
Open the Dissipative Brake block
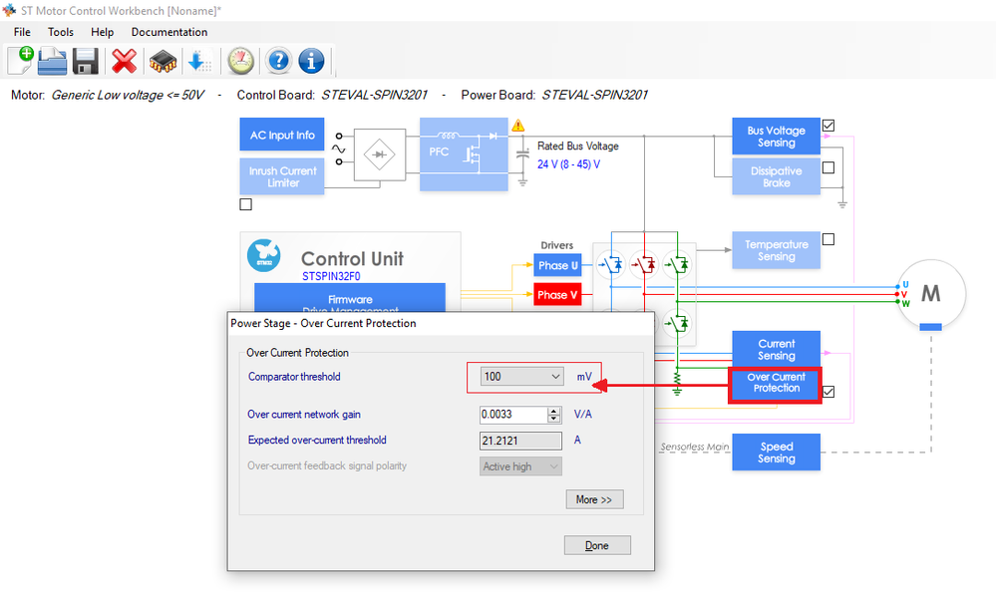[777, 176]
